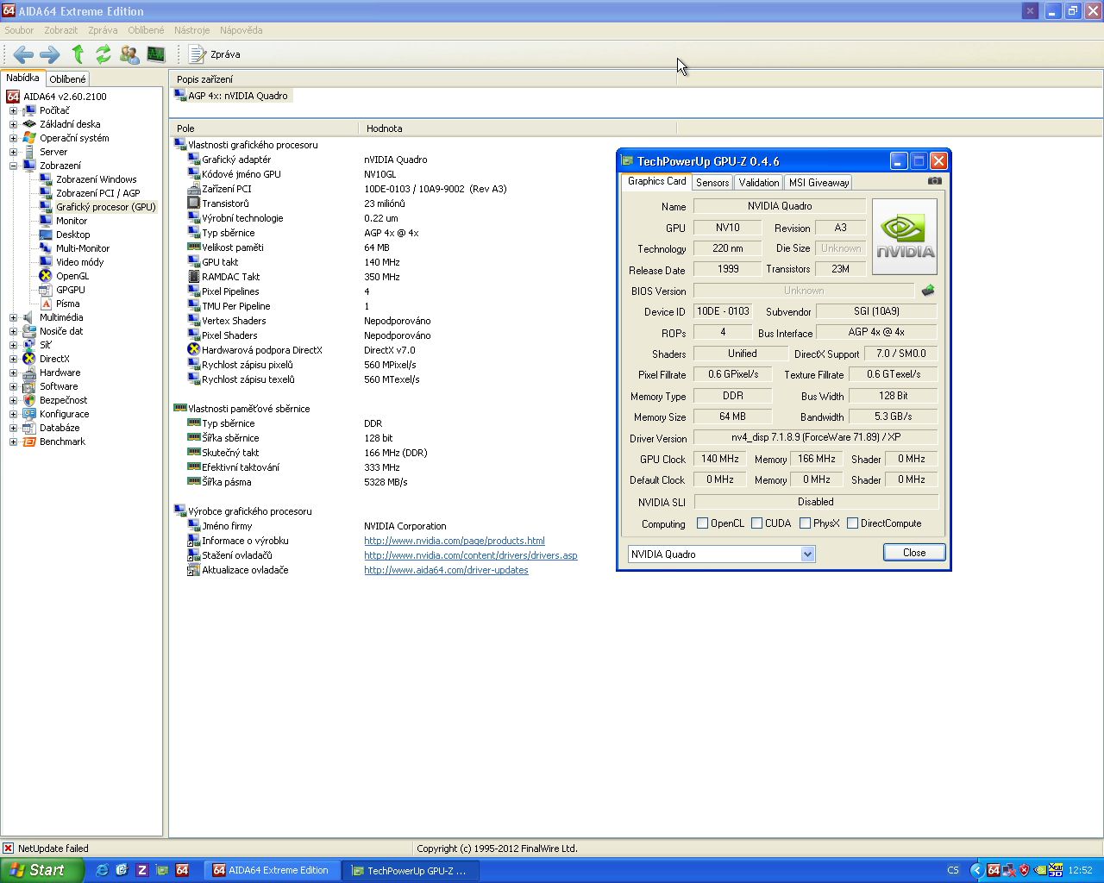Collapse the Zobrazení tree node

point(13,166)
